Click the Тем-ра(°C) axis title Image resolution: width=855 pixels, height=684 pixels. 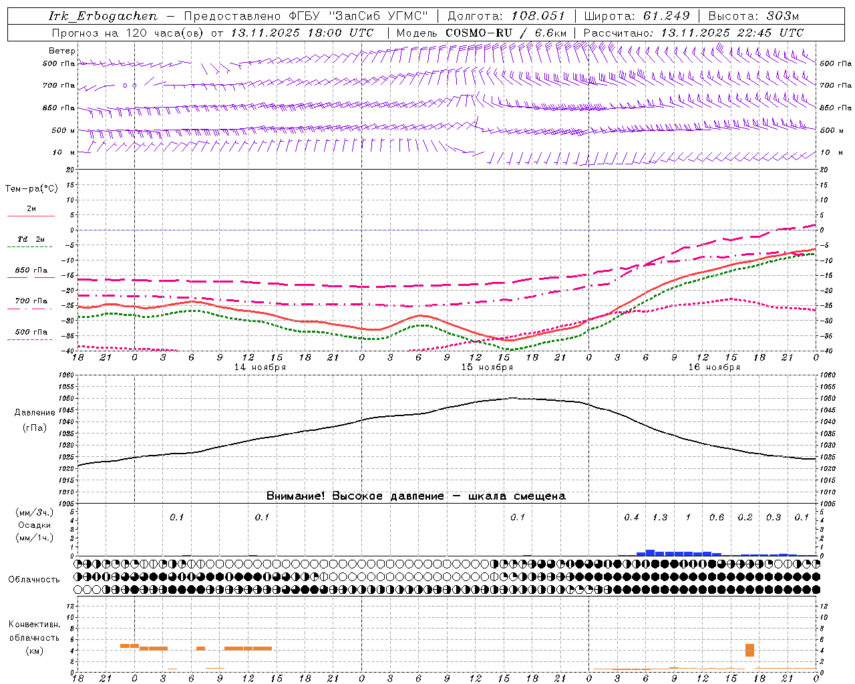(31, 189)
